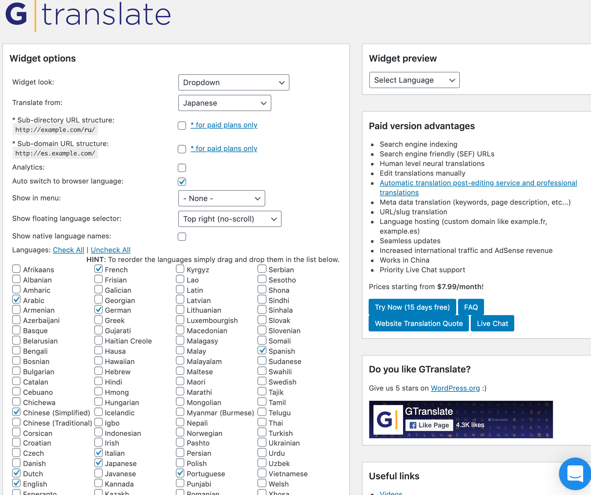
Task: Uncheck the Spanish language checkbox
Action: (x=262, y=350)
